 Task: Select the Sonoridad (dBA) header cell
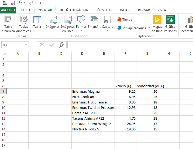pos(147,86)
